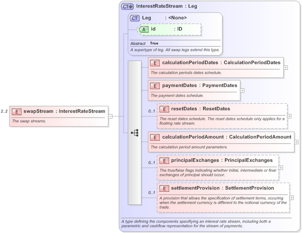Expand the resetDates element
The height and width of the screenshot is (233, 302).
[289, 116]
